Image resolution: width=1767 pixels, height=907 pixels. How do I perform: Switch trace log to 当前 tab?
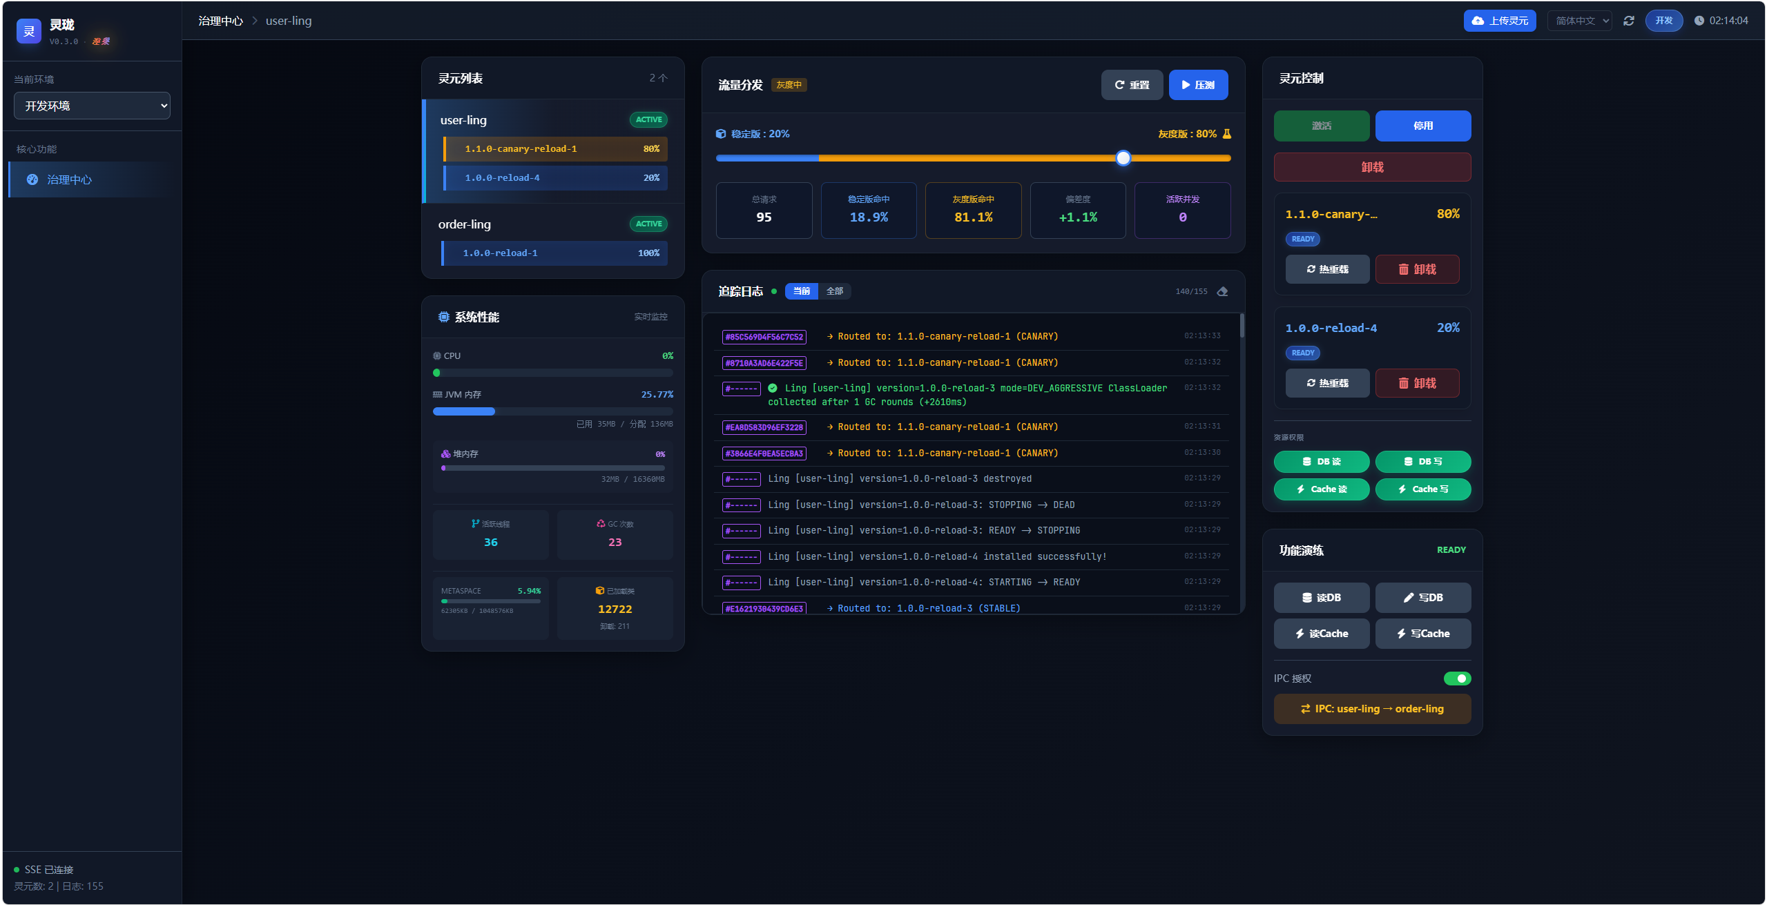(801, 291)
